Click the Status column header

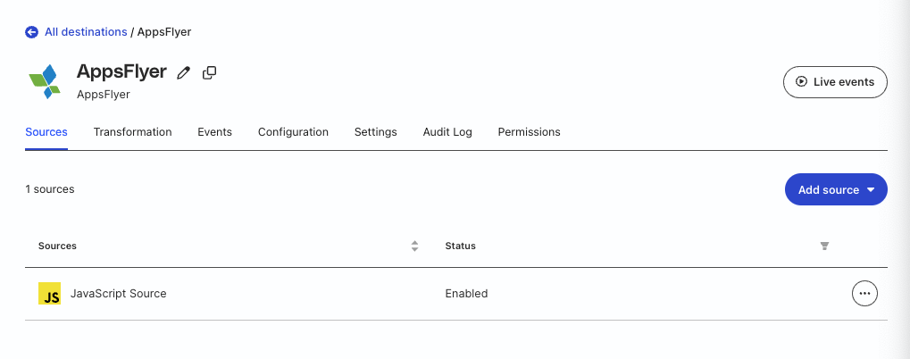click(461, 246)
